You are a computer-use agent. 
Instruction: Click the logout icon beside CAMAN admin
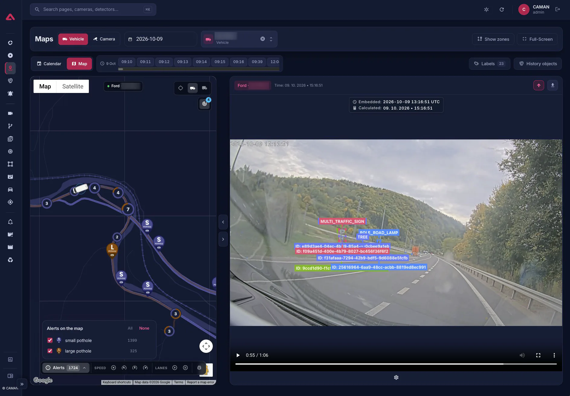pos(558,9)
